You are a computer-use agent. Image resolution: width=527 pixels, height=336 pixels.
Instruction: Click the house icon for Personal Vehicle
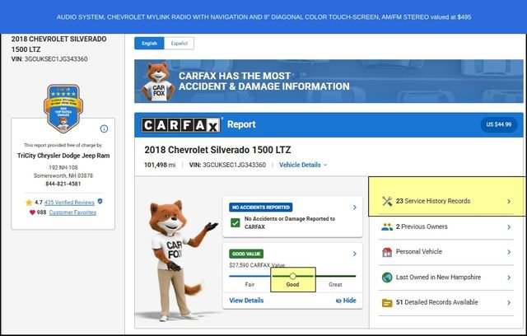[x=387, y=252]
